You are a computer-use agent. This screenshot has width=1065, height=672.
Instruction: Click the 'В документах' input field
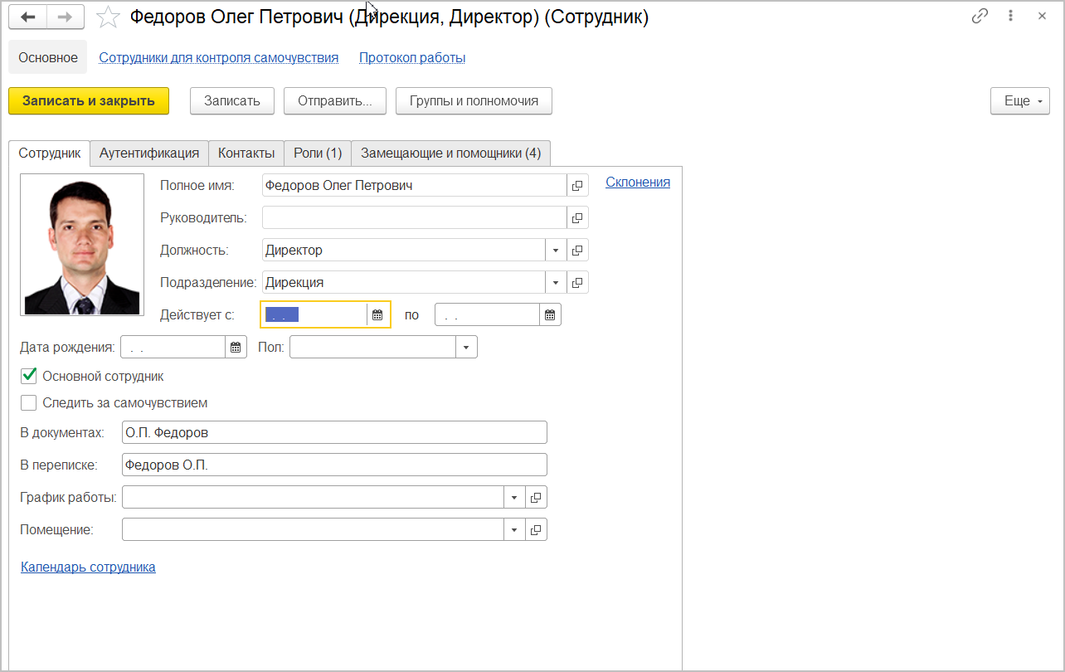(x=333, y=433)
